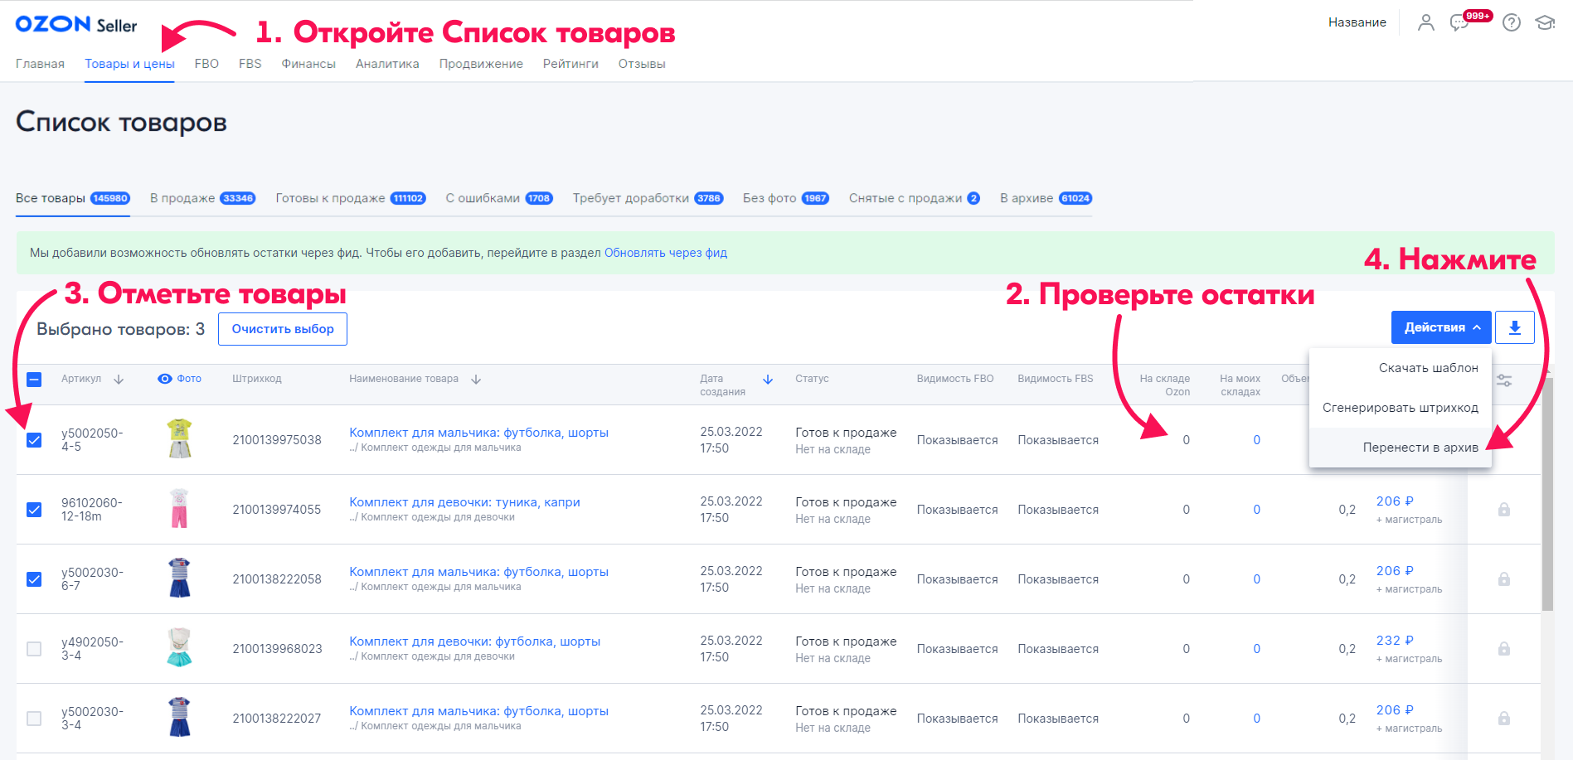Click the download arrow icon button
Screen dimensions: 1573x760
pyautogui.click(x=1514, y=327)
